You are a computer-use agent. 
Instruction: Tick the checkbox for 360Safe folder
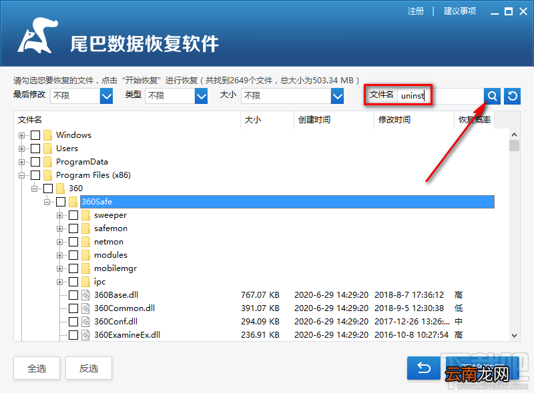pos(61,202)
